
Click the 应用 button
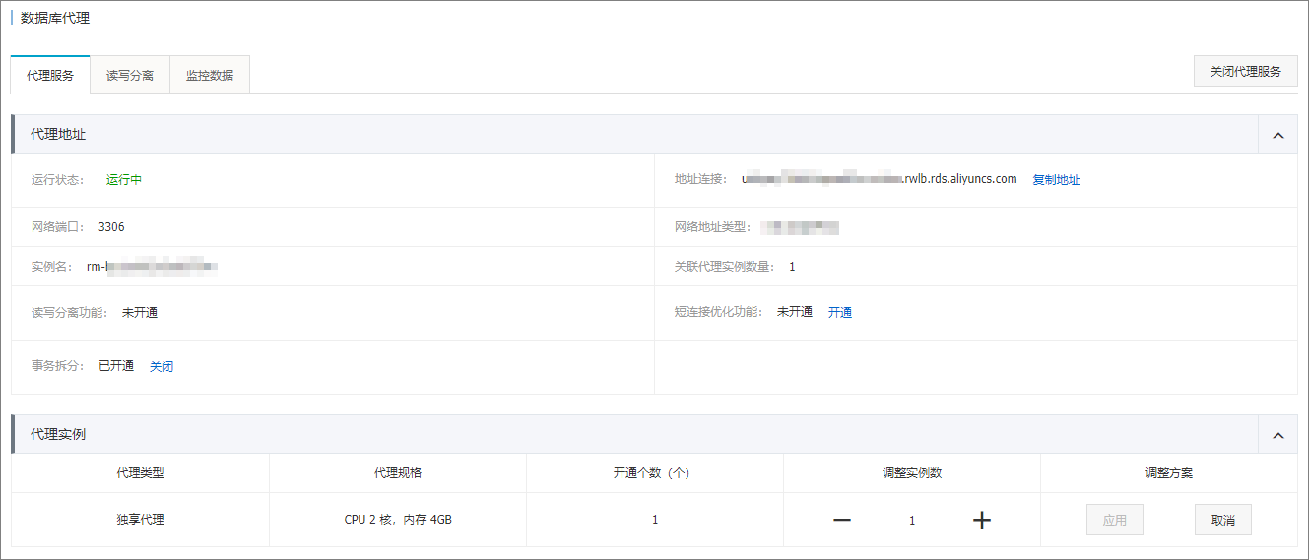(1115, 520)
